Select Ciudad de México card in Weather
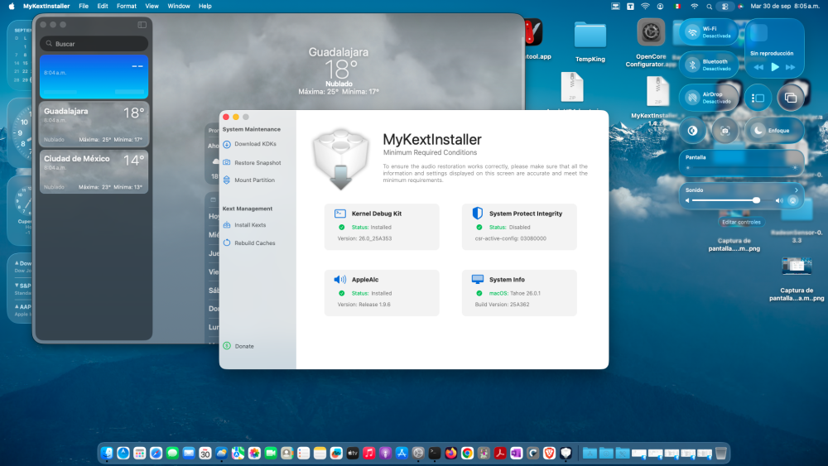 click(x=94, y=171)
